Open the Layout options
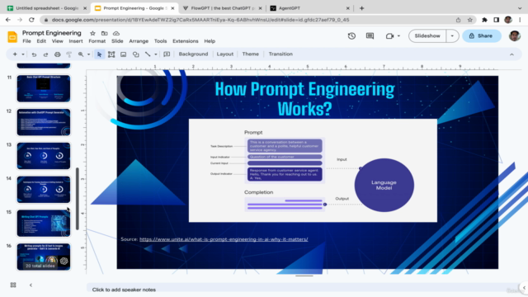Screen dimensions: 528x297 tap(225, 54)
